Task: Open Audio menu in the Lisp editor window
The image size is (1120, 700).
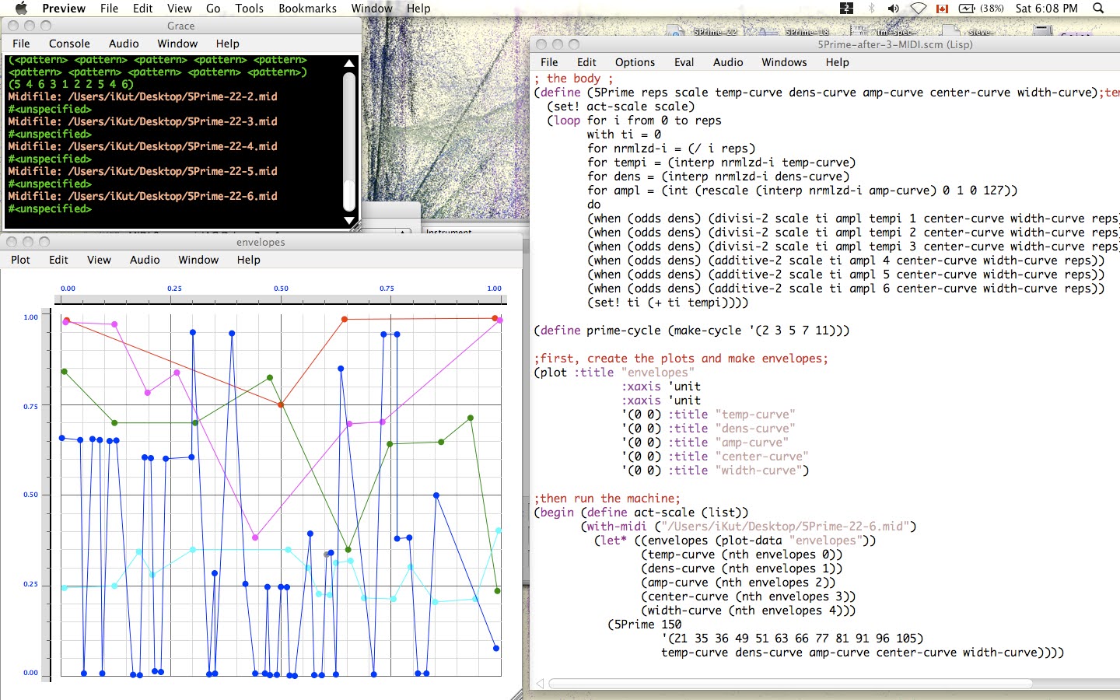Action: pyautogui.click(x=728, y=62)
